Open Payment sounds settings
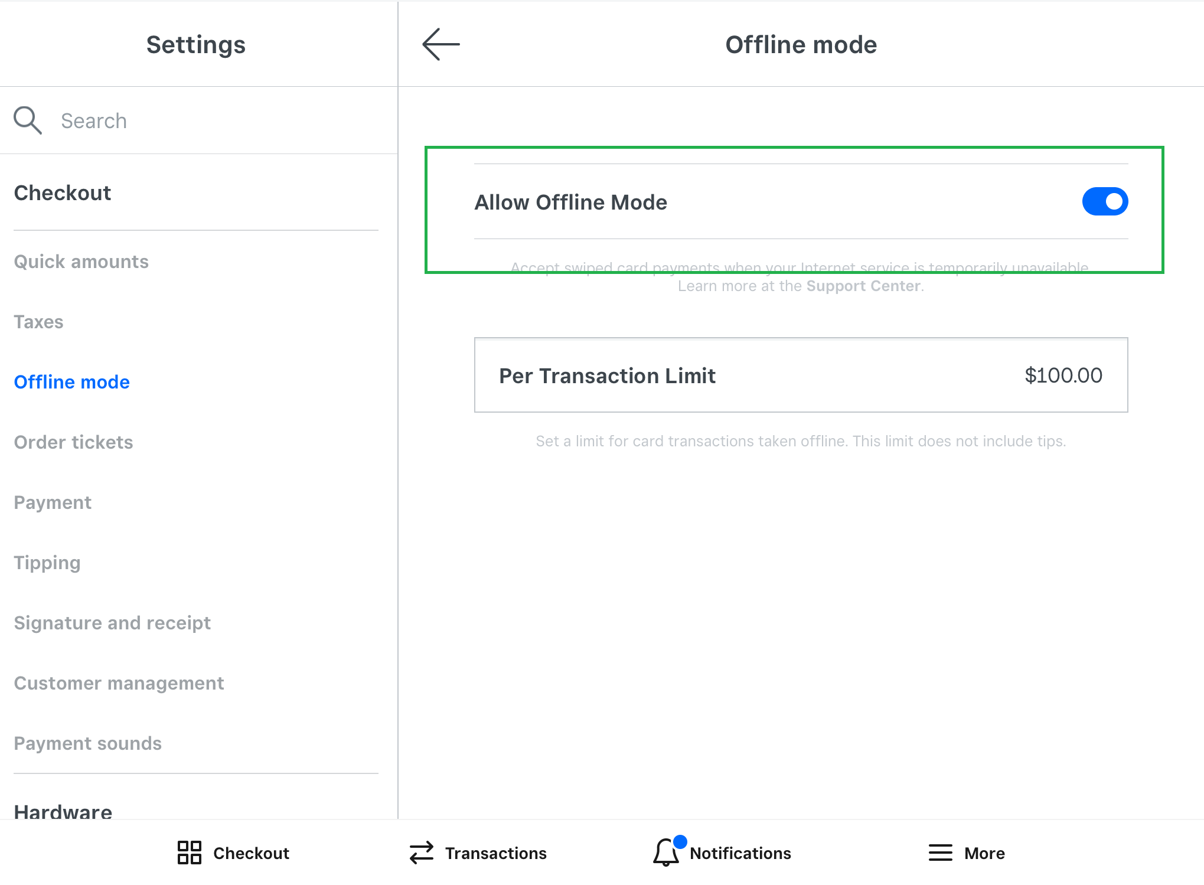1204x885 pixels. tap(88, 743)
